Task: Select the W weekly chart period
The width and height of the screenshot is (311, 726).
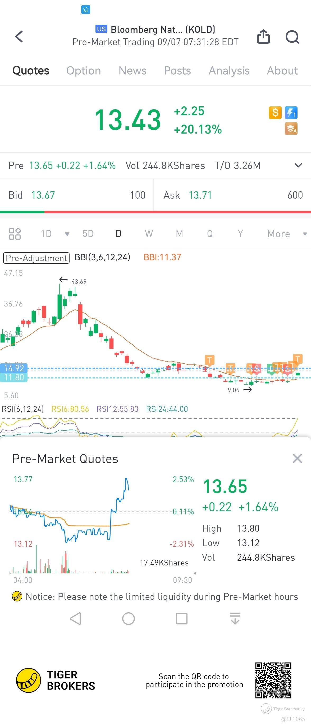Action: 149,234
